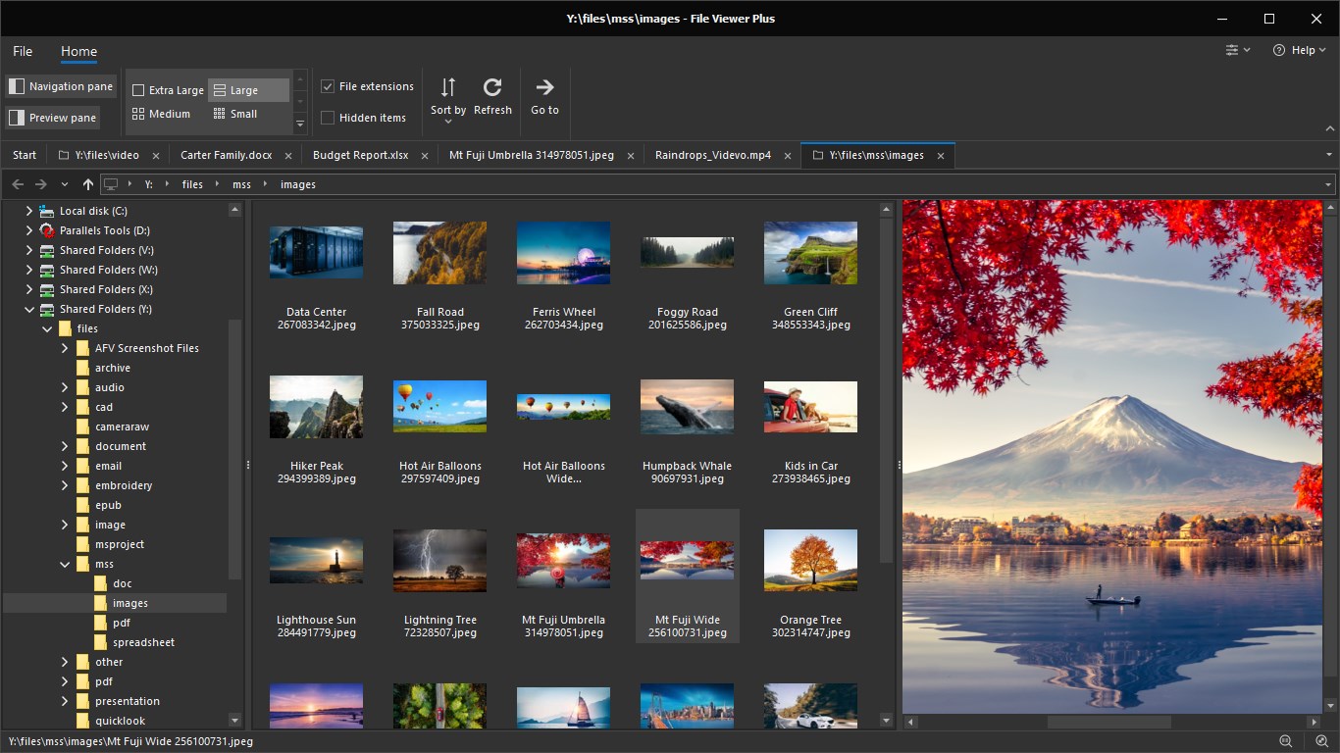This screenshot has height=753, width=1340.
Task: Collapse the mss folder node
Action: pos(65,564)
